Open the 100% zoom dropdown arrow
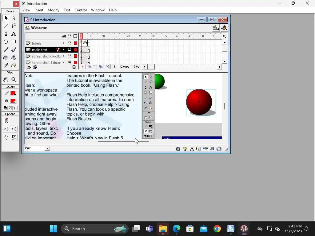Image resolution: width=315 pixels, height=236 pixels. point(47,149)
